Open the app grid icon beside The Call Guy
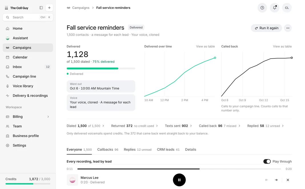The height and width of the screenshot is (189, 305). (x=6, y=8)
